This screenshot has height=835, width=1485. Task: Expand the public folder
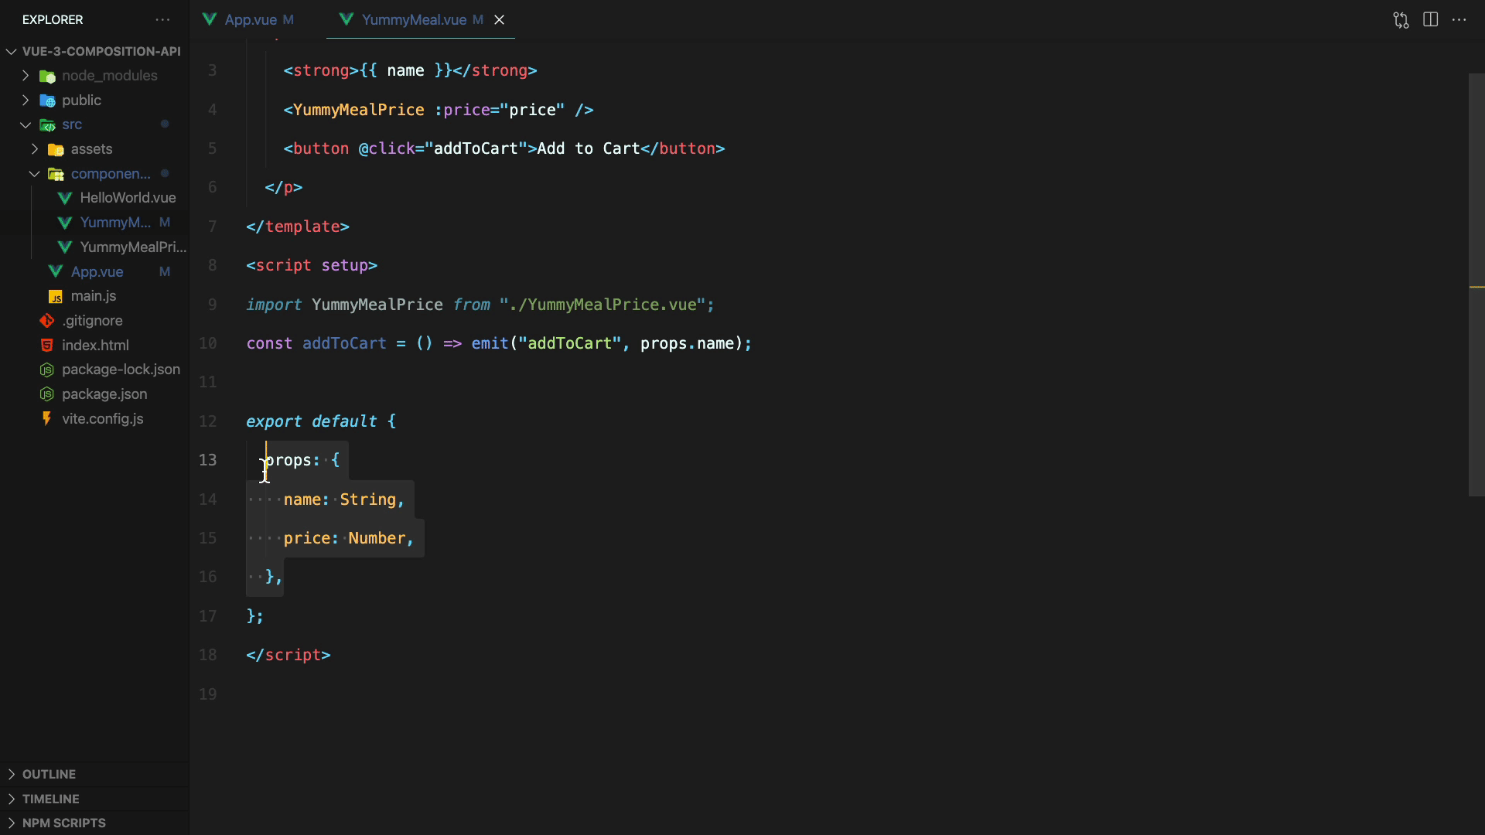(81, 100)
